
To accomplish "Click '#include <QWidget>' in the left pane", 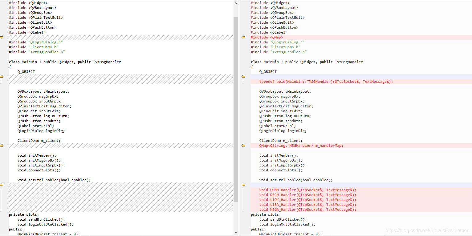I will pos(28,3).
